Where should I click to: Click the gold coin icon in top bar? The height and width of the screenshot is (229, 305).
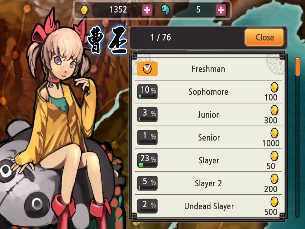tap(84, 10)
